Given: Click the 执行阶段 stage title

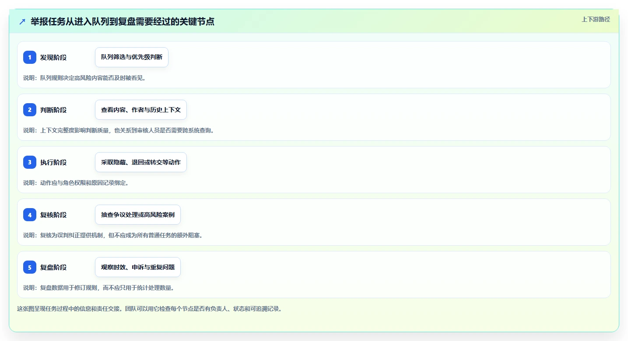Looking at the screenshot, I should (53, 162).
